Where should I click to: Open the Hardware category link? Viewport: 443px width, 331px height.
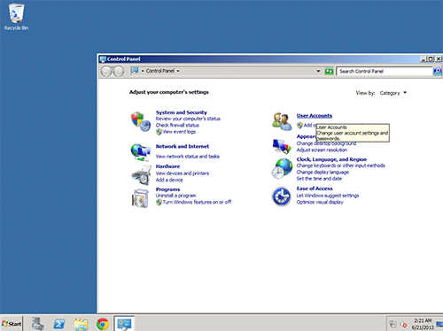(x=167, y=166)
